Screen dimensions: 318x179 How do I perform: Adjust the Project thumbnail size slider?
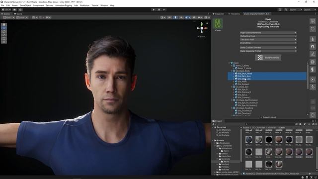(x=310, y=174)
